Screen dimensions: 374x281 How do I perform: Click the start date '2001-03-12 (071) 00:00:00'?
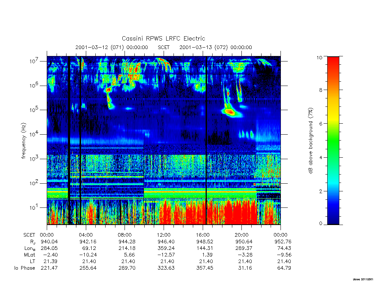112,47
